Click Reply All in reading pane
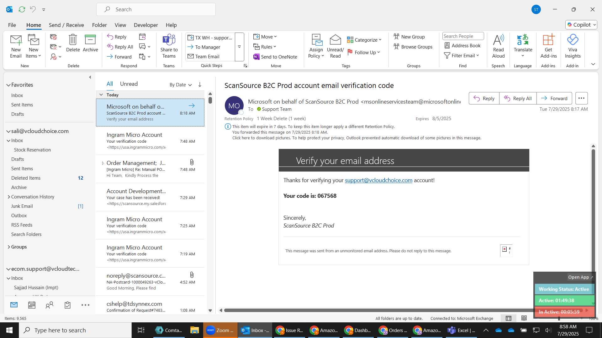 tap(518, 98)
